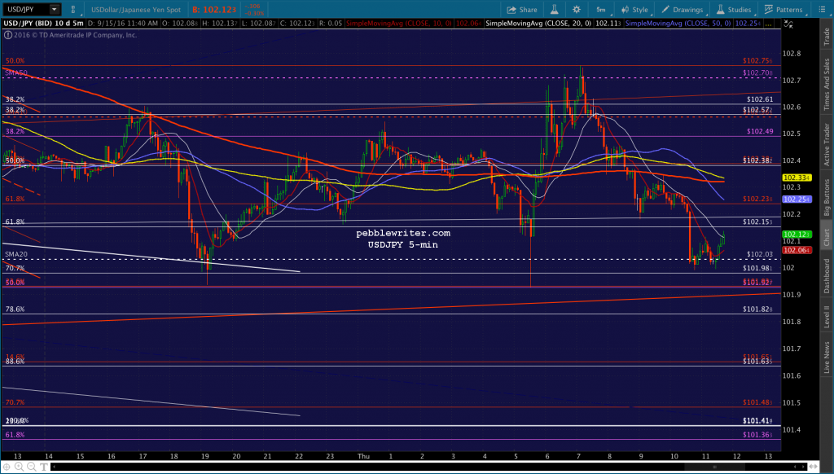This screenshot has height=474, width=834.
Task: Click the symbol link chain icon
Action: (72, 10)
